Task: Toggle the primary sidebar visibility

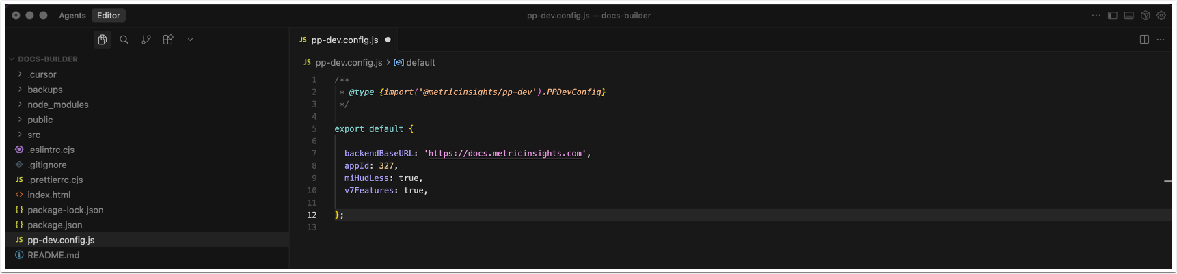Action: (x=1113, y=15)
